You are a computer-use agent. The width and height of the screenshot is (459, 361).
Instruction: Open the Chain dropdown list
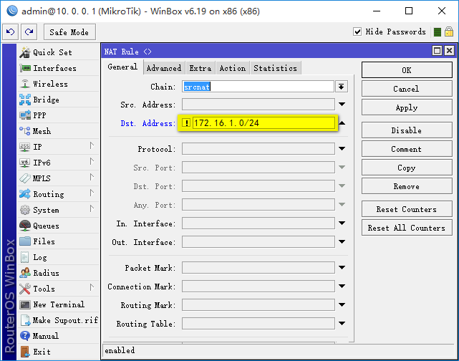point(342,87)
